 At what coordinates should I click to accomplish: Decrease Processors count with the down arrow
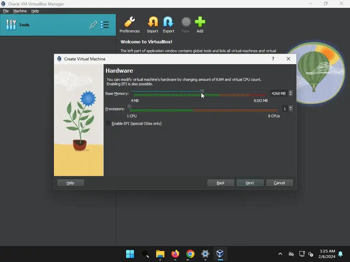(x=291, y=110)
